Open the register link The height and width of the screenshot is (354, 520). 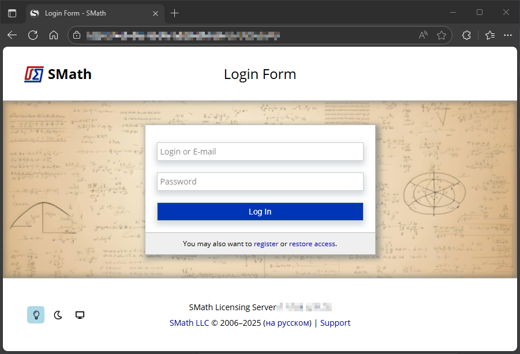[266, 244]
